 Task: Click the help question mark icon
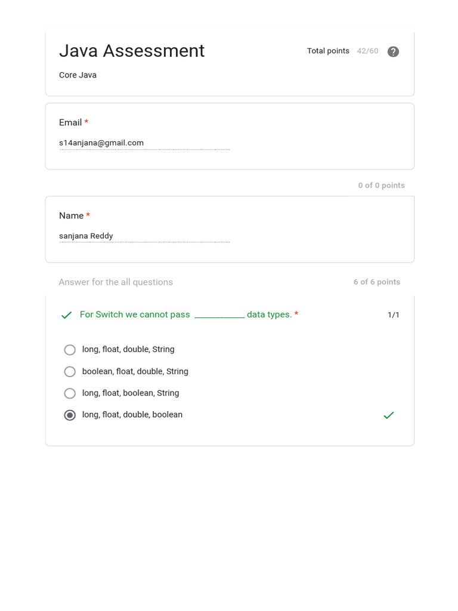(x=393, y=51)
